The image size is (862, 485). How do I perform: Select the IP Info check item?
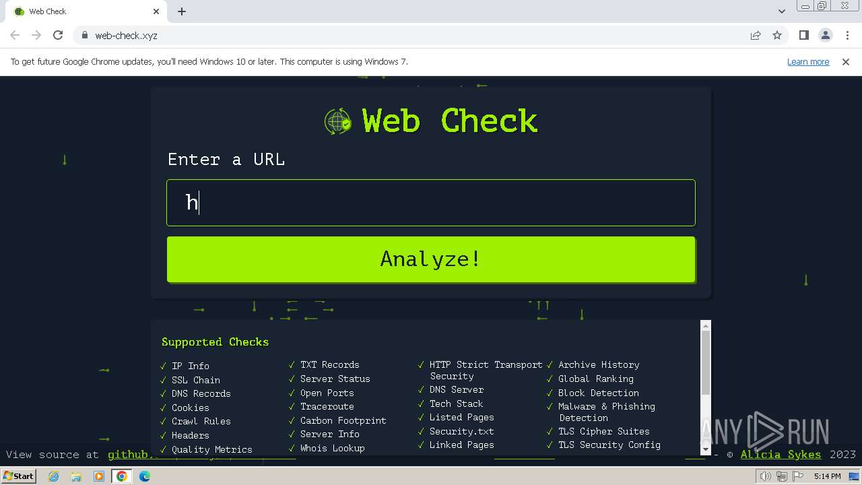coord(191,366)
